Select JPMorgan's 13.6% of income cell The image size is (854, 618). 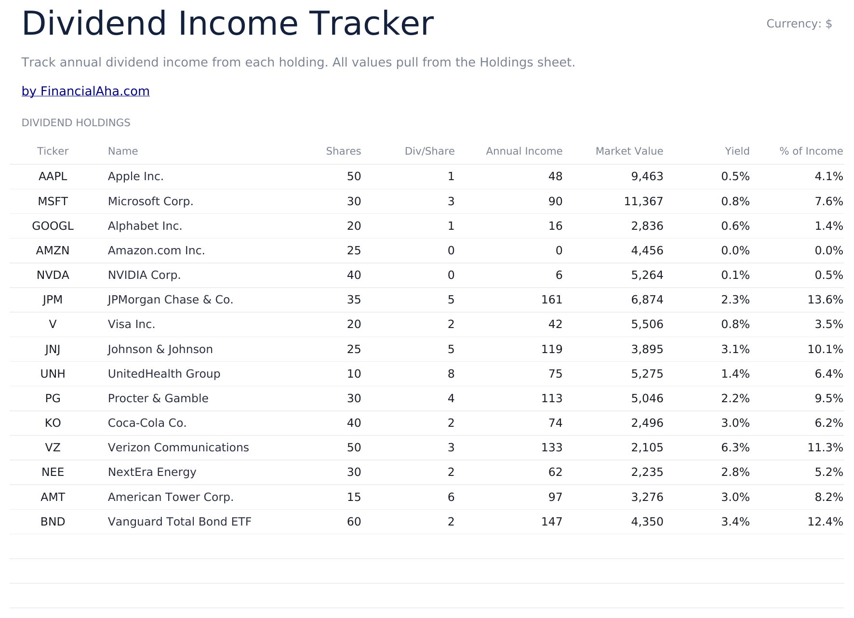click(826, 300)
